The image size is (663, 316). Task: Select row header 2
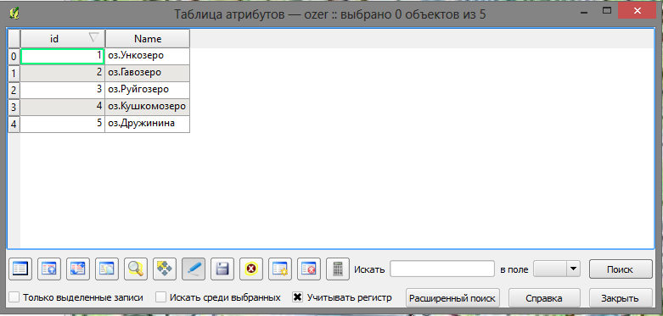click(x=14, y=90)
